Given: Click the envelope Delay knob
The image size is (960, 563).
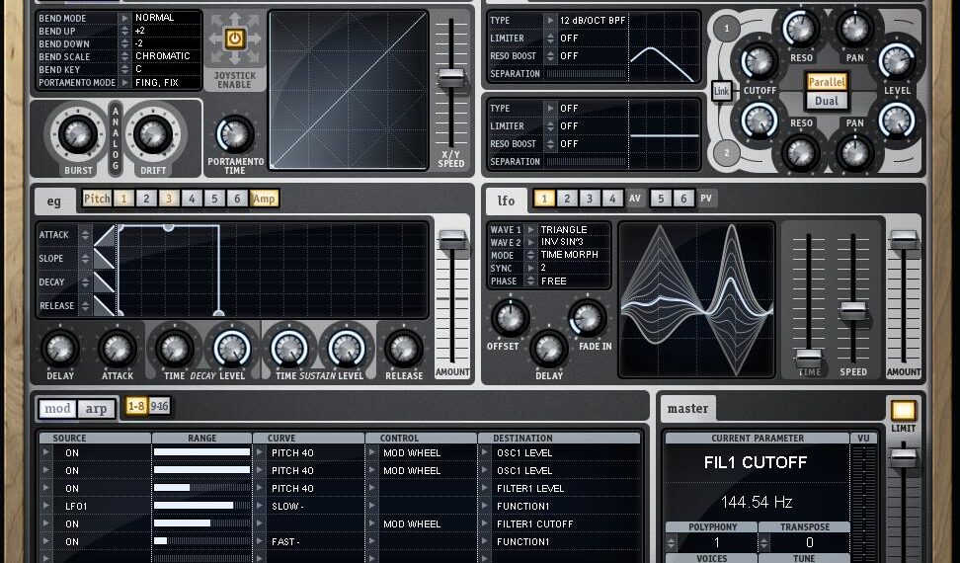Looking at the screenshot, I should pos(60,349).
